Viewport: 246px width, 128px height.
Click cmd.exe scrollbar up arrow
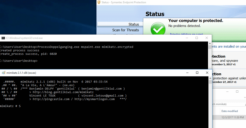coord(210,43)
